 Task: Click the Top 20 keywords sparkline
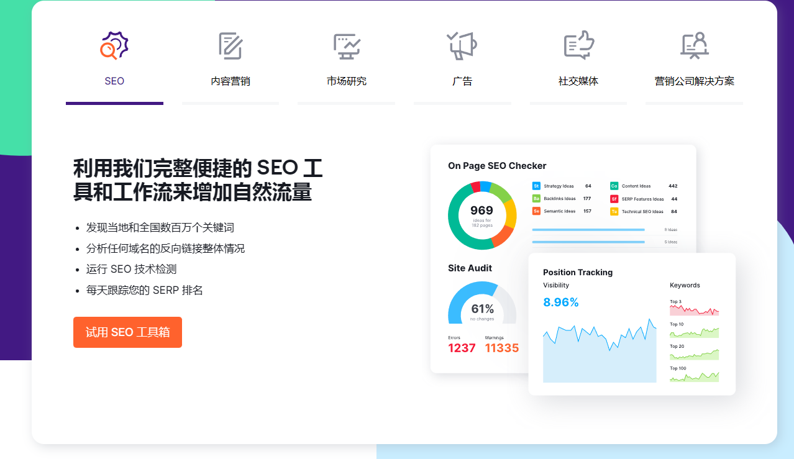(x=694, y=355)
